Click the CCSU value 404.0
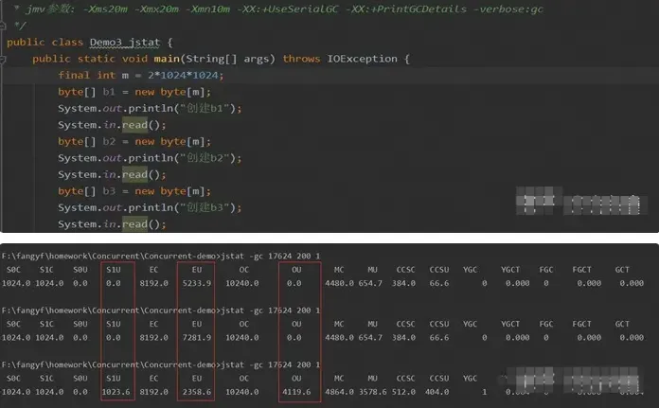 438,392
